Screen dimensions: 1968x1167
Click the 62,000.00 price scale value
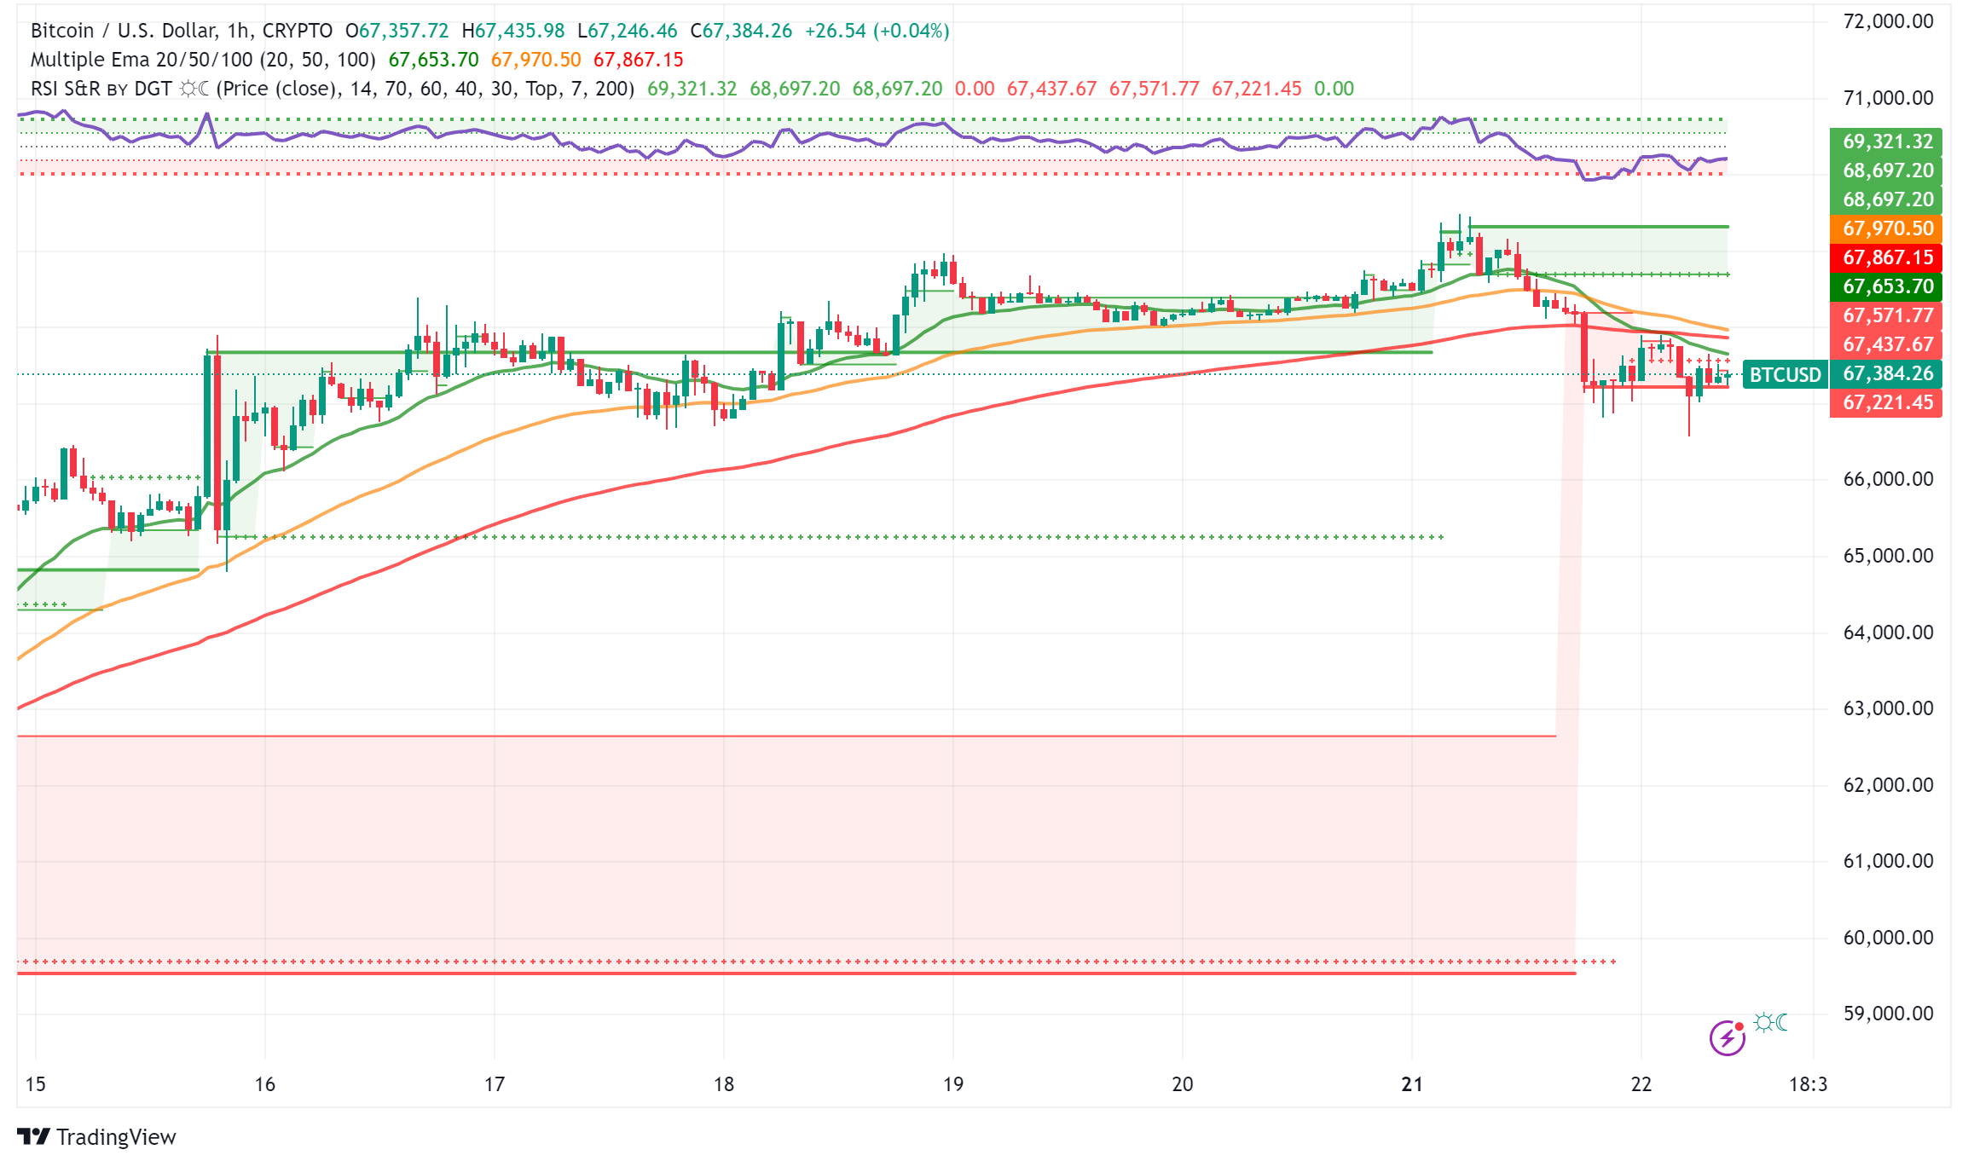[1888, 785]
